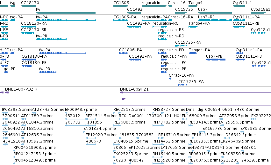Image resolution: width=271 pixels, height=165 pixels.
Task: Click the regucalcin gene bar
Action: point(154,6)
